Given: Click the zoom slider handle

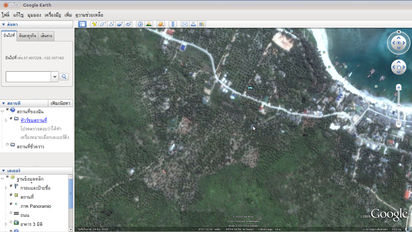Looking at the screenshot, I should pos(399,106).
